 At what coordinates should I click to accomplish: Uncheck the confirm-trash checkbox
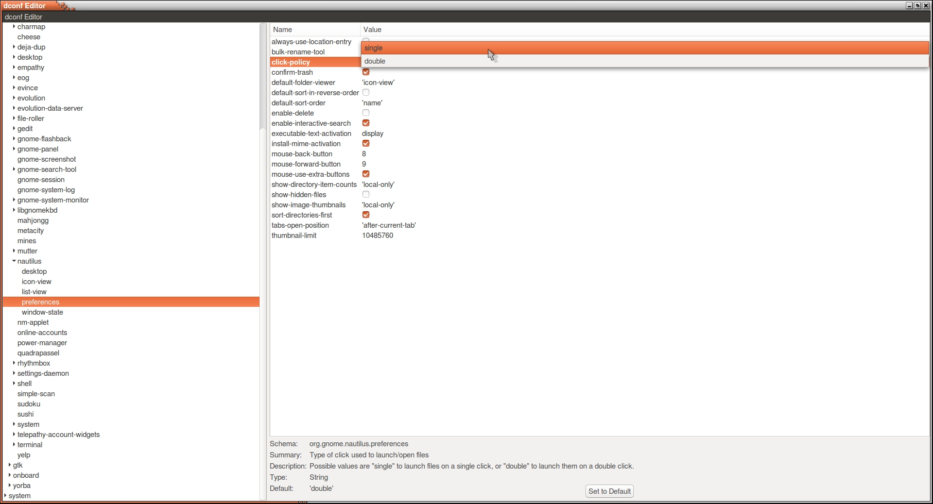[x=366, y=72]
